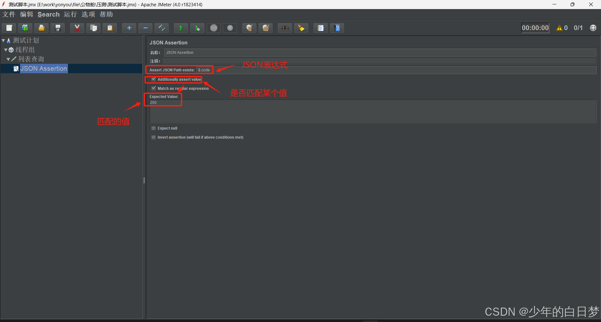601x322 pixels.
Task: Click the Paste clipboard icon
Action: (x=110, y=28)
